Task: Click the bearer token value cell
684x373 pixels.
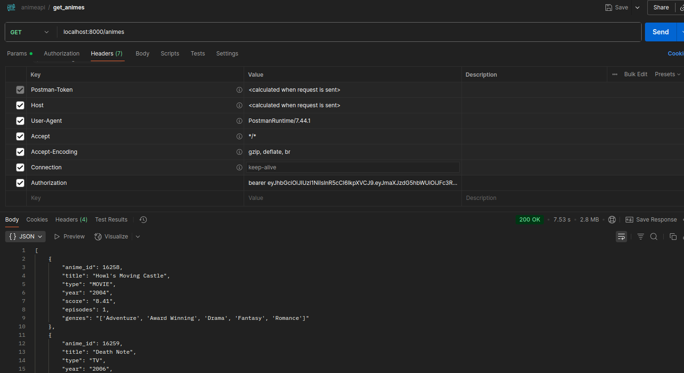Action: coord(353,183)
